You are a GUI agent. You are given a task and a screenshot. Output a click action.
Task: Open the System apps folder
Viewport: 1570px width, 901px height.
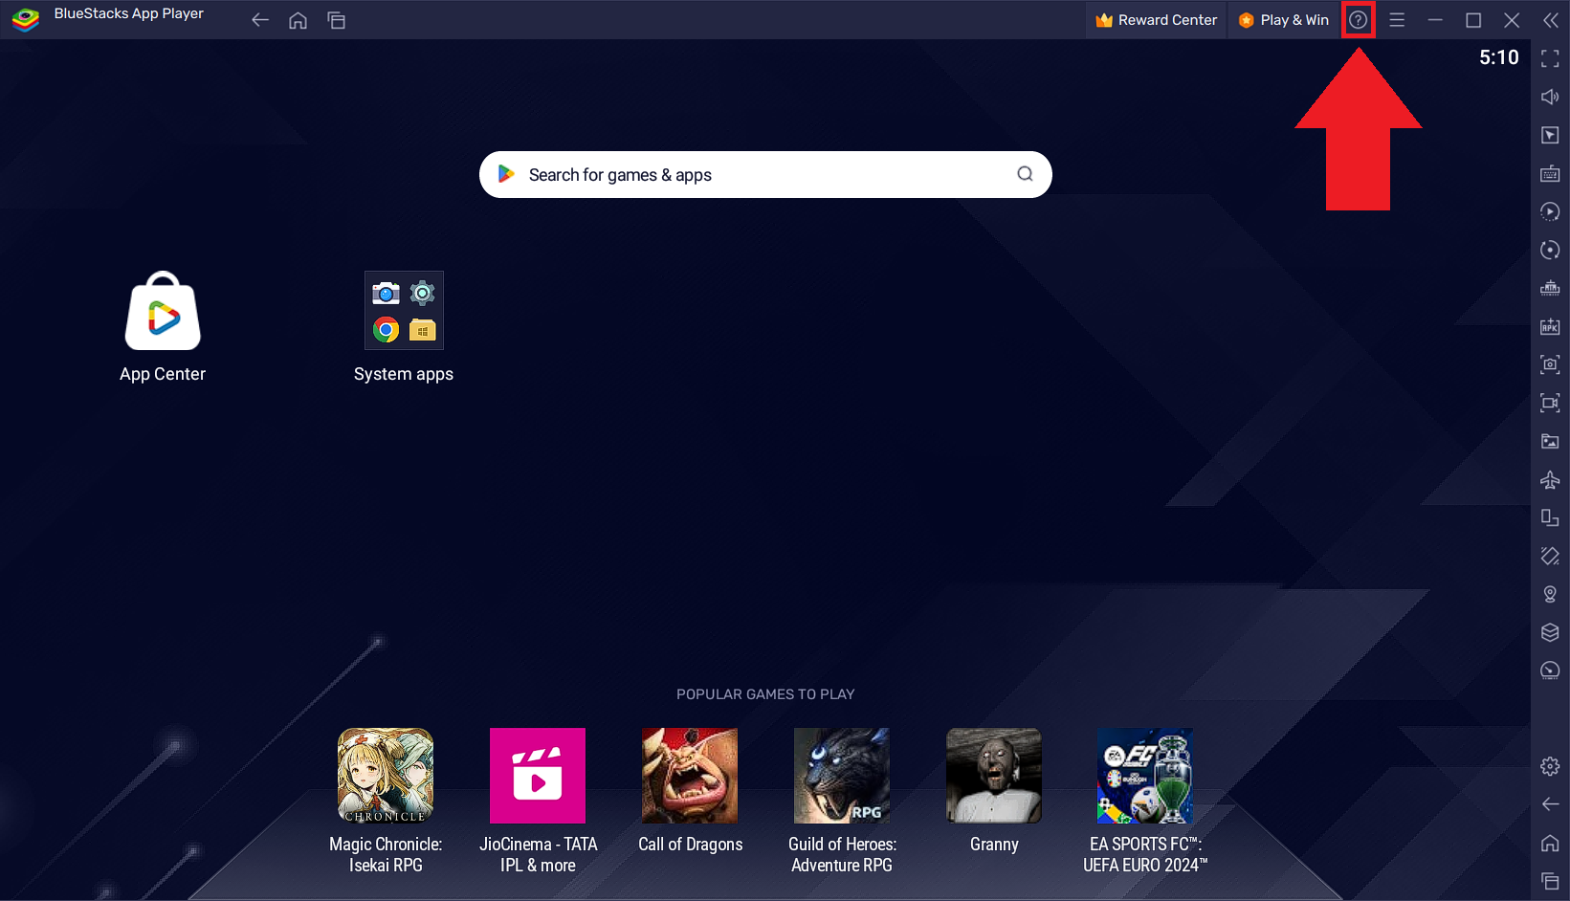pos(404,310)
